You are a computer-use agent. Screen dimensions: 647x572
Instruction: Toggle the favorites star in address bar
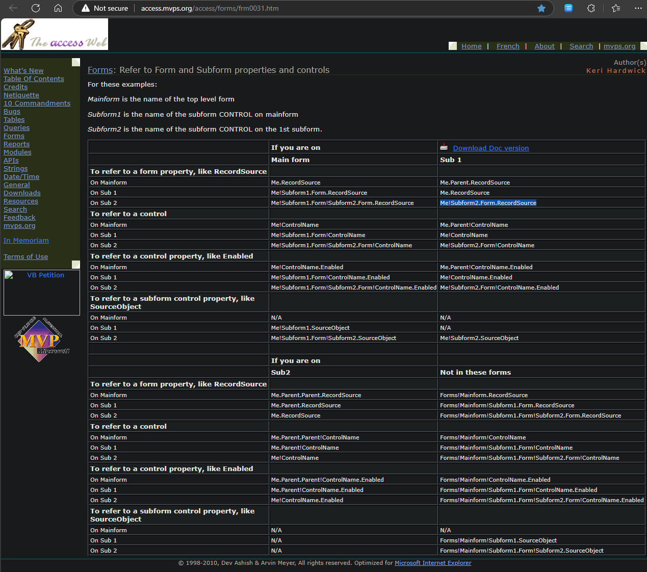point(541,8)
